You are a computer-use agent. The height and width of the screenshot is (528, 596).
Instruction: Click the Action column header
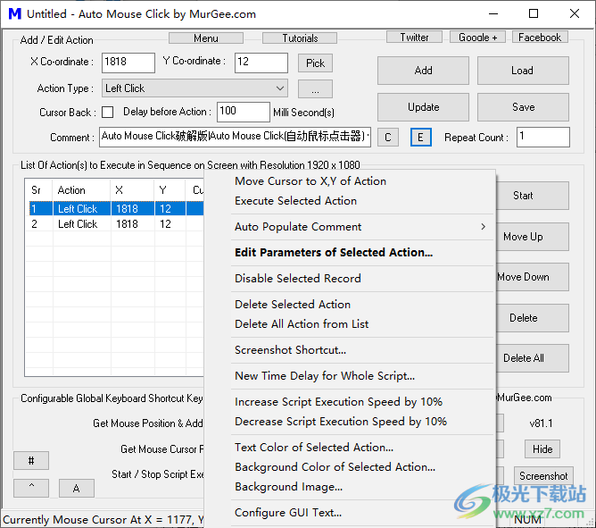[x=82, y=190]
